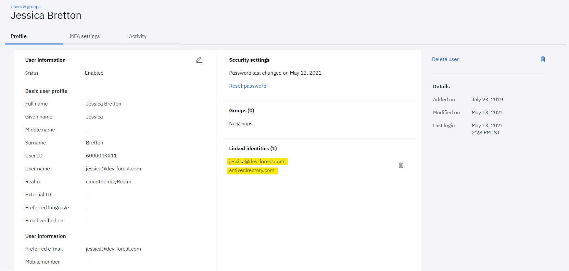Screen dimensions: 569x271
Task: Click the Preferred e-mail value
Action: click(113, 249)
